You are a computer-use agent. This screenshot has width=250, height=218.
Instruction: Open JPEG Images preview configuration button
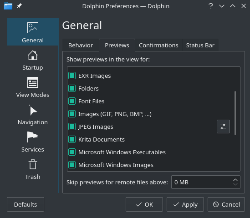[223, 127]
